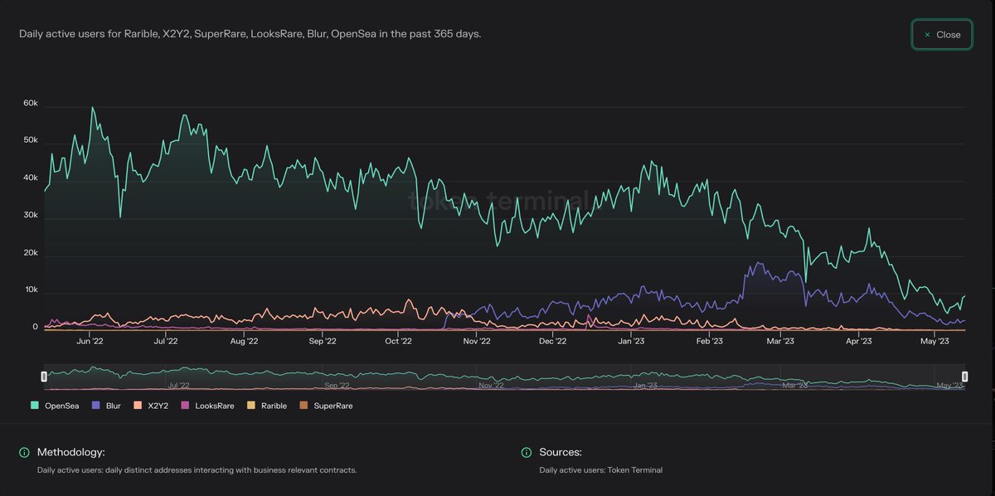Grab the right range slider handle
This screenshot has width=995, height=496.
964,377
